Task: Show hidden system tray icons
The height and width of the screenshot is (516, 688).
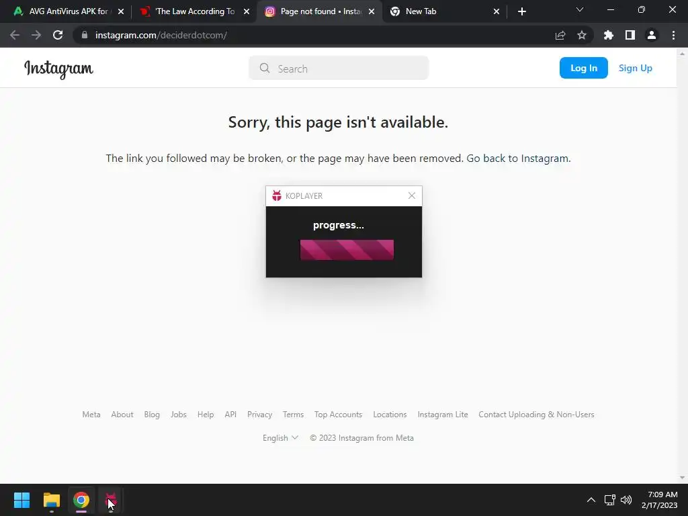Action: pyautogui.click(x=591, y=500)
